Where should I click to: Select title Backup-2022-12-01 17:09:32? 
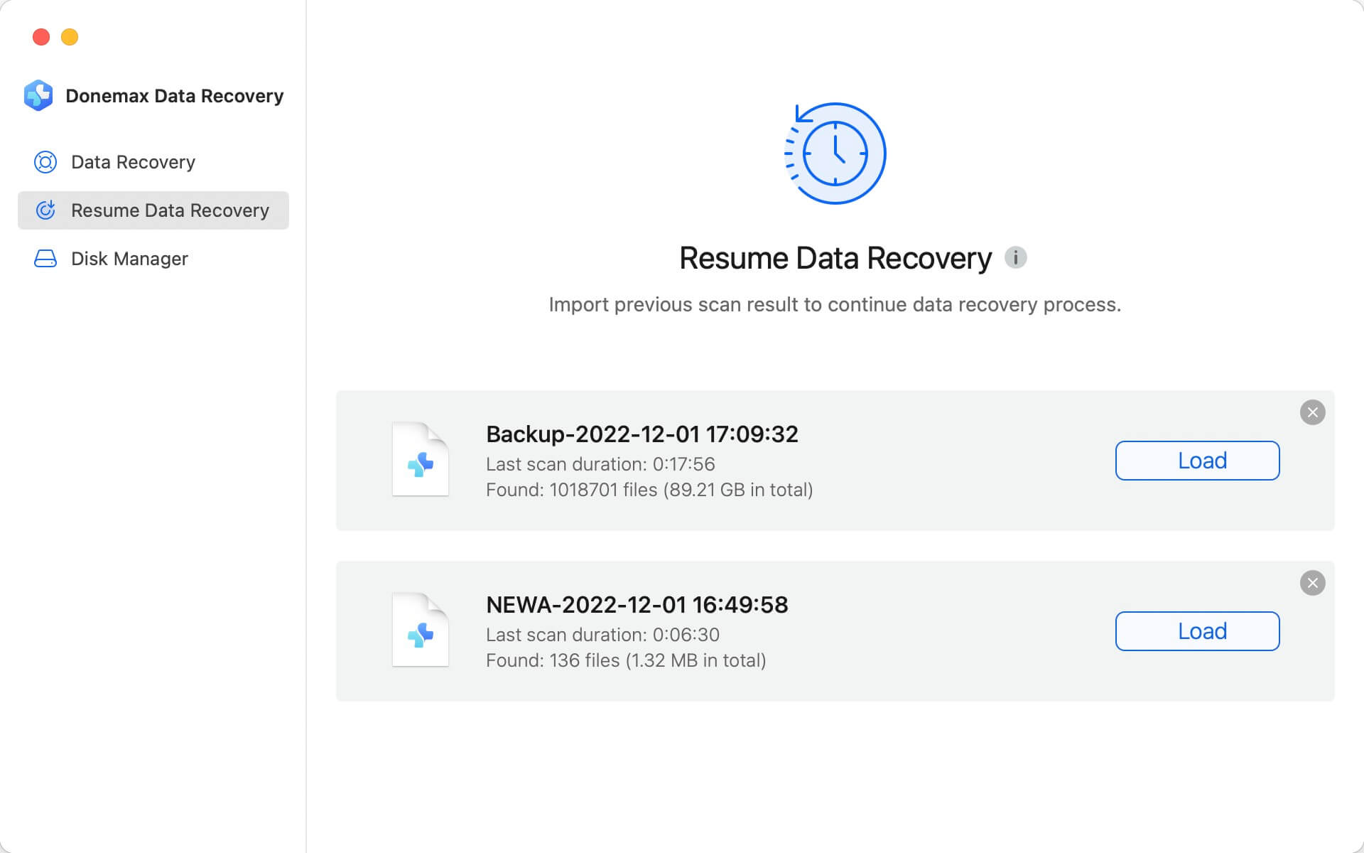(x=642, y=434)
